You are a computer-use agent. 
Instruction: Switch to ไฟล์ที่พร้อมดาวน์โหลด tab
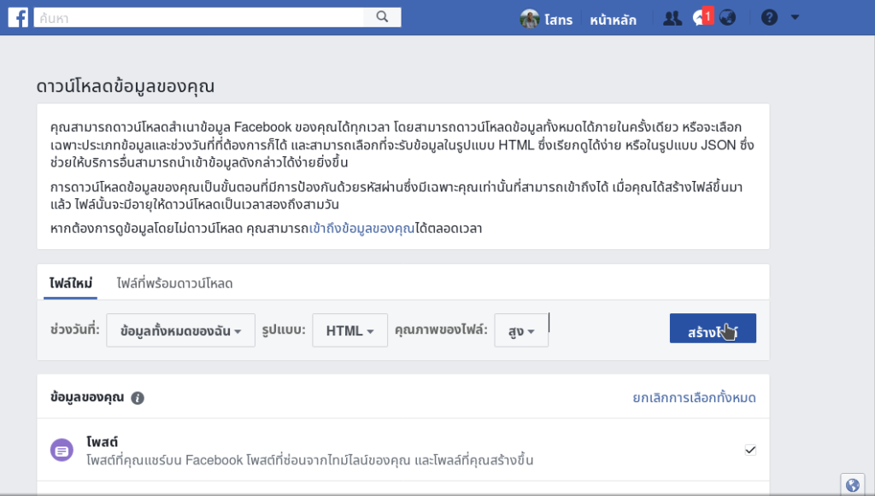(174, 283)
